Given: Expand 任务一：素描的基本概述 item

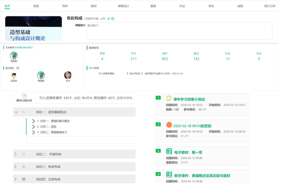Looking at the screenshot, I should [34, 121].
